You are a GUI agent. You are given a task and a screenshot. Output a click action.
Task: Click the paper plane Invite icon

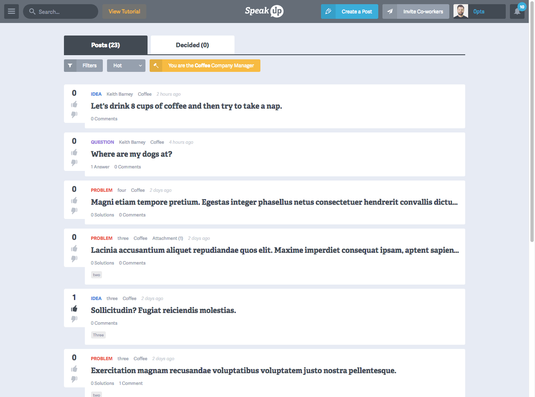(x=390, y=12)
